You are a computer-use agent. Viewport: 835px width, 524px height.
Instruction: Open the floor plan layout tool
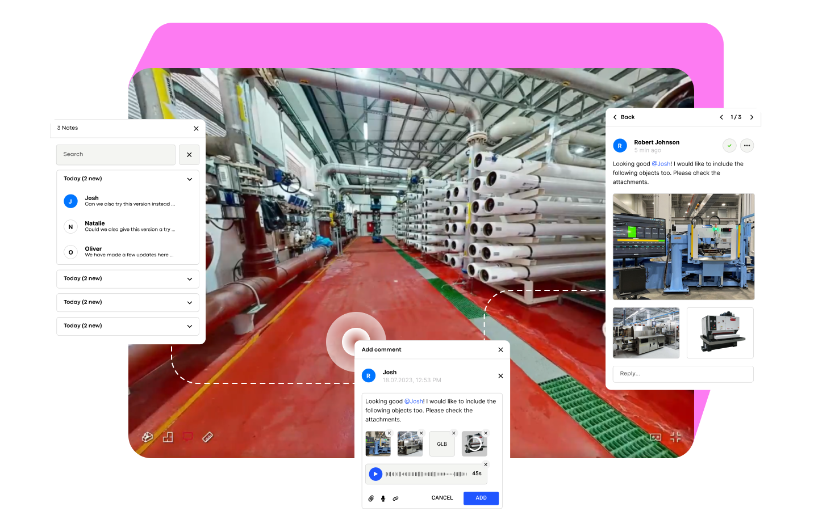pyautogui.click(x=168, y=437)
